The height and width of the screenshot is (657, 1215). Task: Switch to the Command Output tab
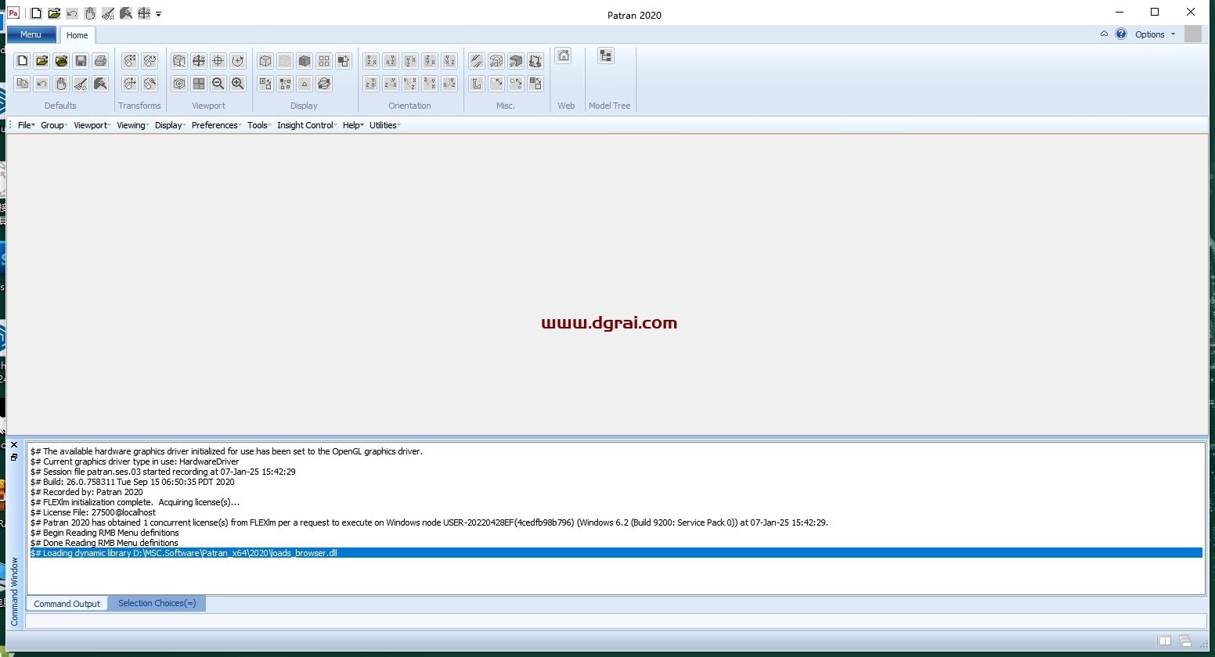(67, 604)
